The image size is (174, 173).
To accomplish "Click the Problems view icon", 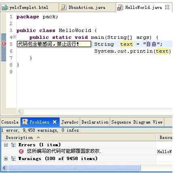I will click(25, 122).
